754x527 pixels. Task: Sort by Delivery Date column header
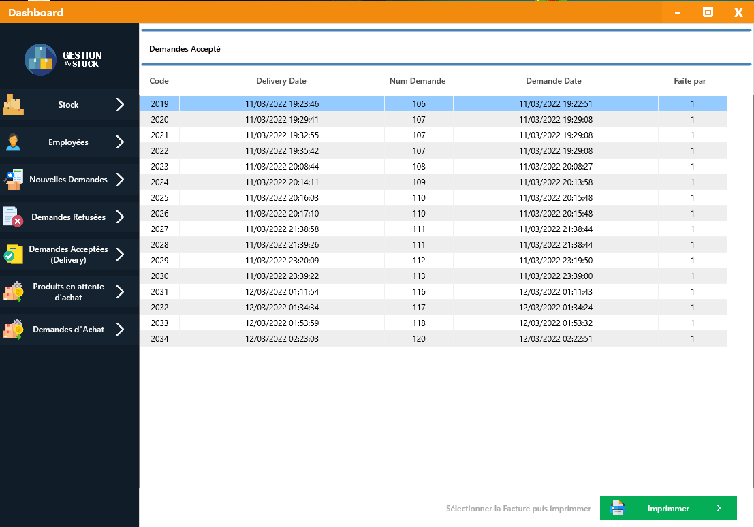[281, 81]
